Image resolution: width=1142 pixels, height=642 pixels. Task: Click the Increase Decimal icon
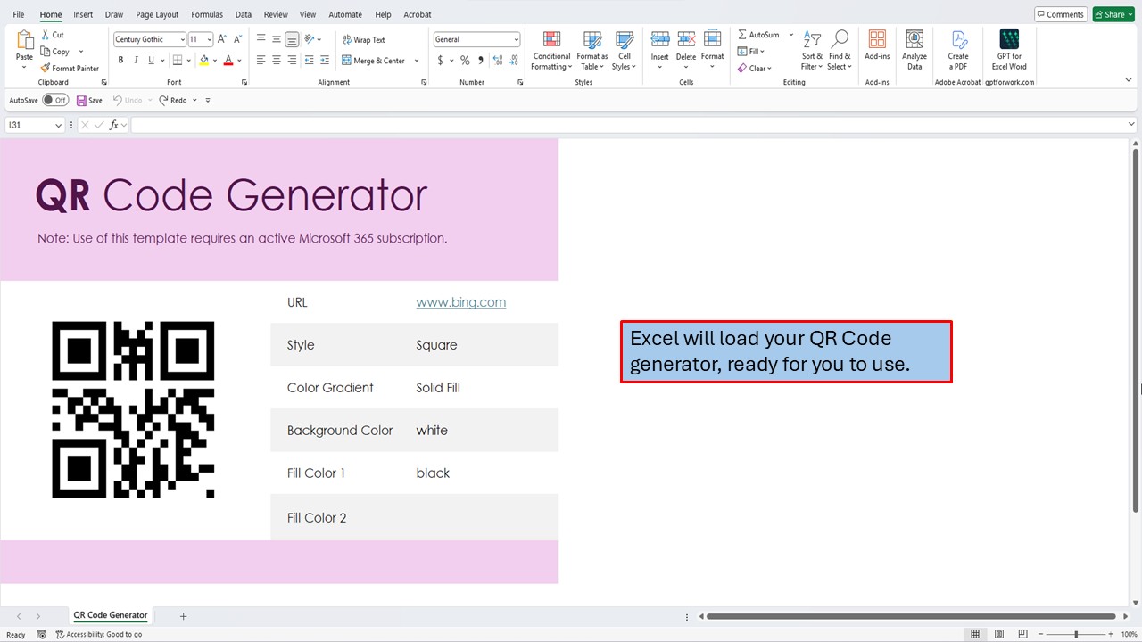coord(497,60)
